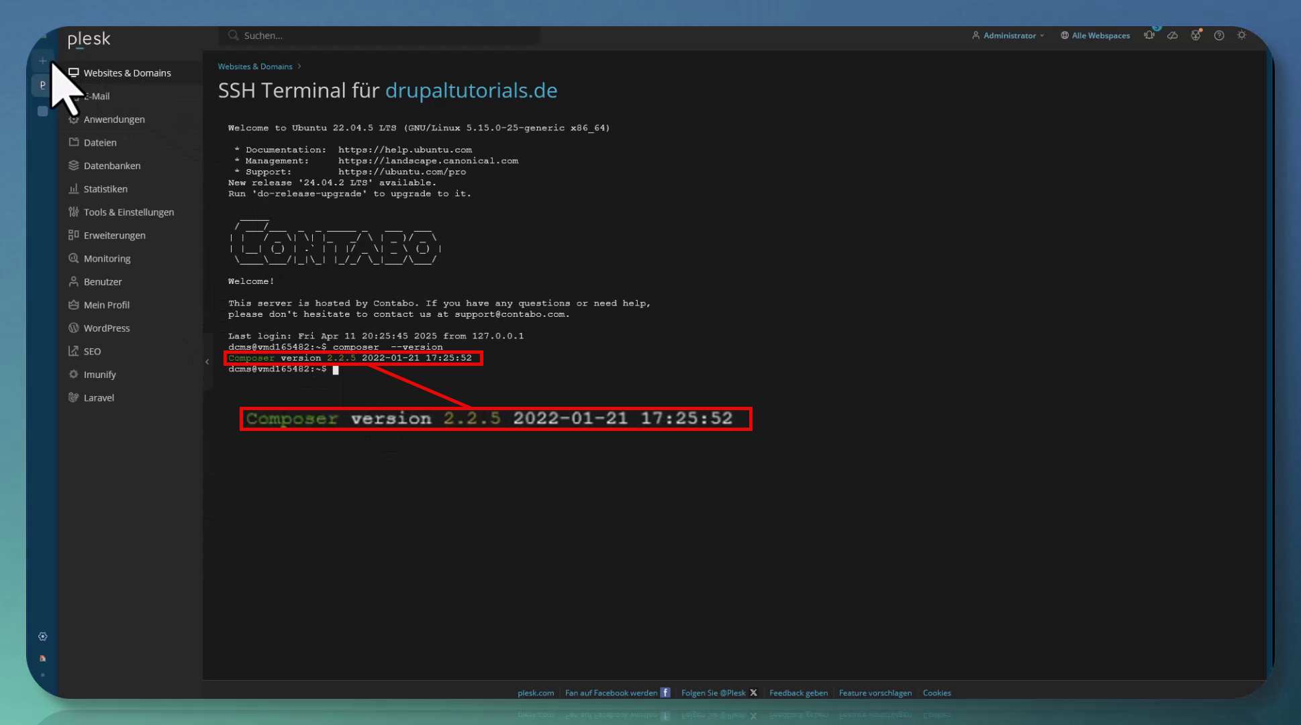
Task: Click the Laravel sidebar icon
Action: tap(74, 397)
